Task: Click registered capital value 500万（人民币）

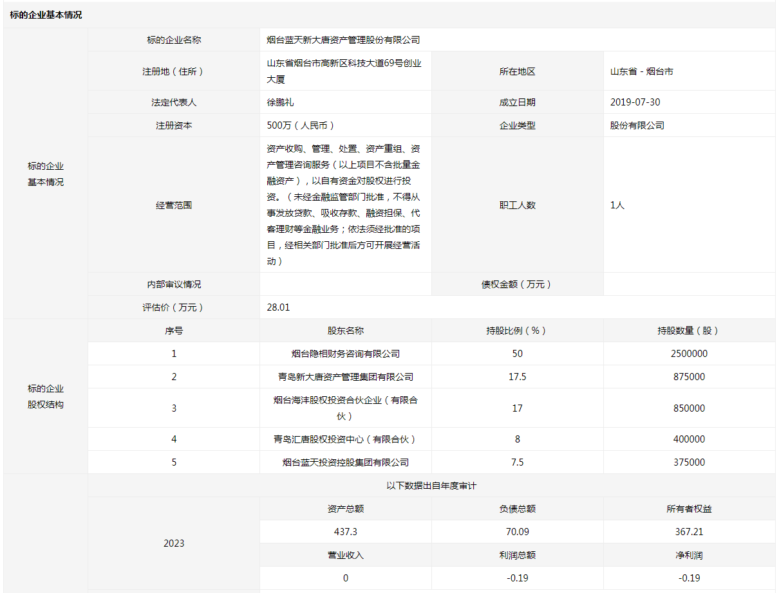Action: tap(301, 125)
